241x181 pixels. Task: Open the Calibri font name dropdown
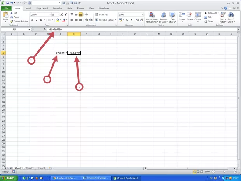point(50,14)
